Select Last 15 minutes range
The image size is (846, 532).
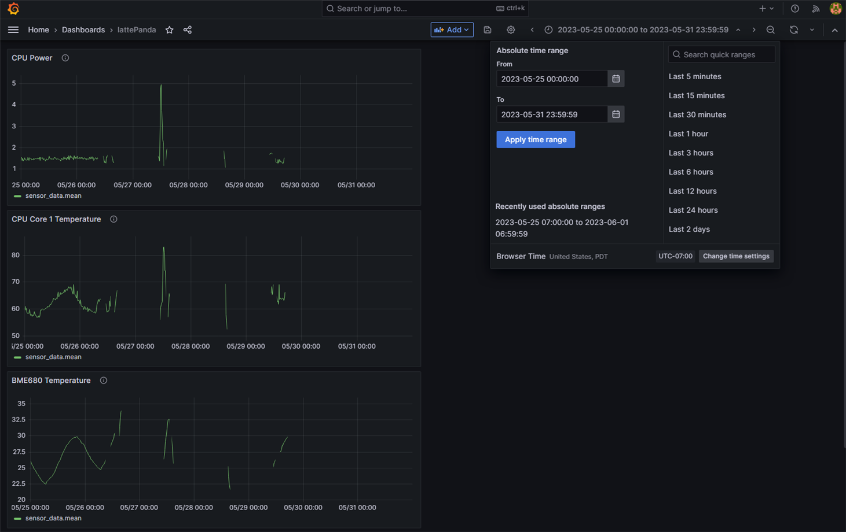[x=697, y=95]
